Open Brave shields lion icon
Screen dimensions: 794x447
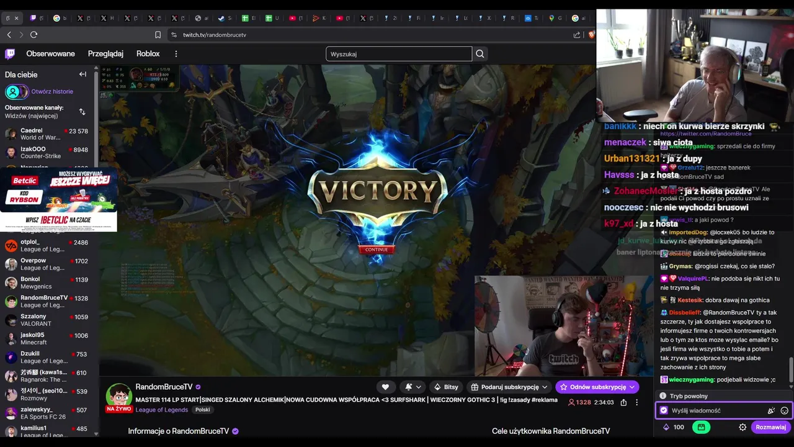(x=592, y=35)
